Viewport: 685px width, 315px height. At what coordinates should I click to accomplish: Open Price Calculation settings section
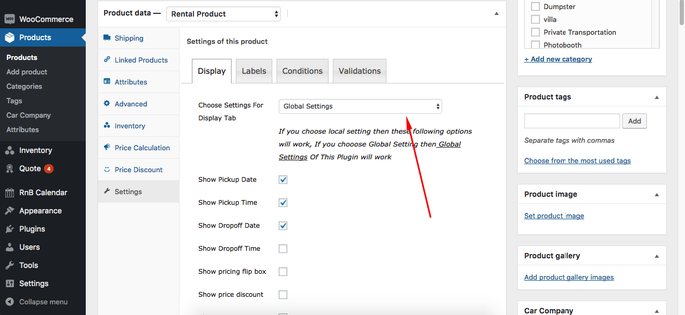click(x=142, y=148)
